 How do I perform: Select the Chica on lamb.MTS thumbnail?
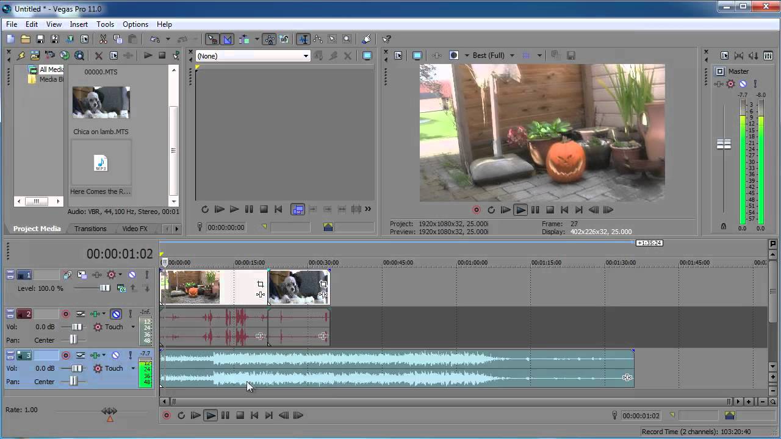(101, 102)
